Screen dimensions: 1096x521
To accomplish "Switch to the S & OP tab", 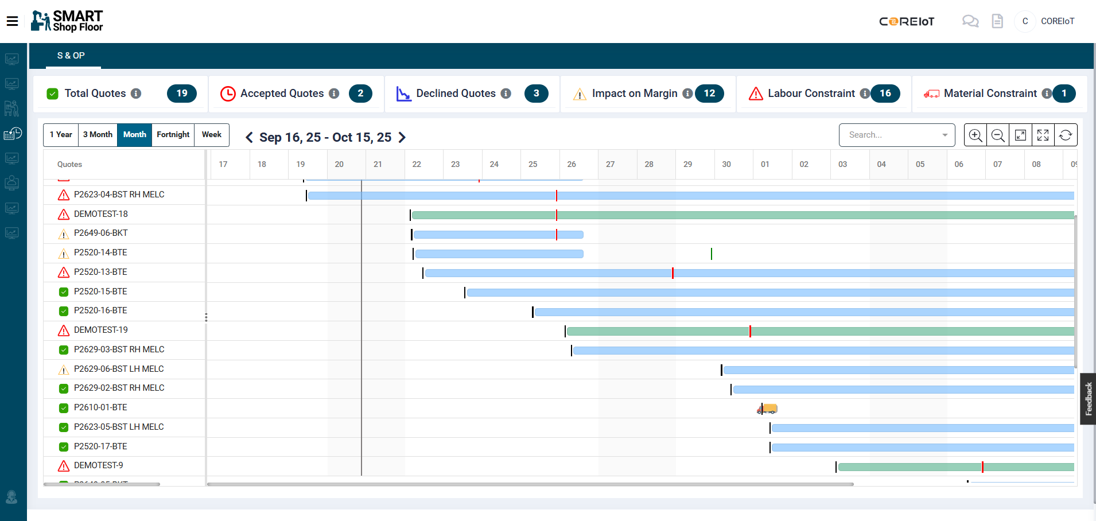I will tap(71, 56).
